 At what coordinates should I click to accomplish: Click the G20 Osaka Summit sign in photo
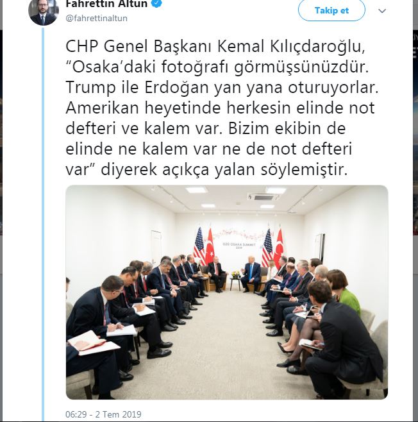coord(239,245)
